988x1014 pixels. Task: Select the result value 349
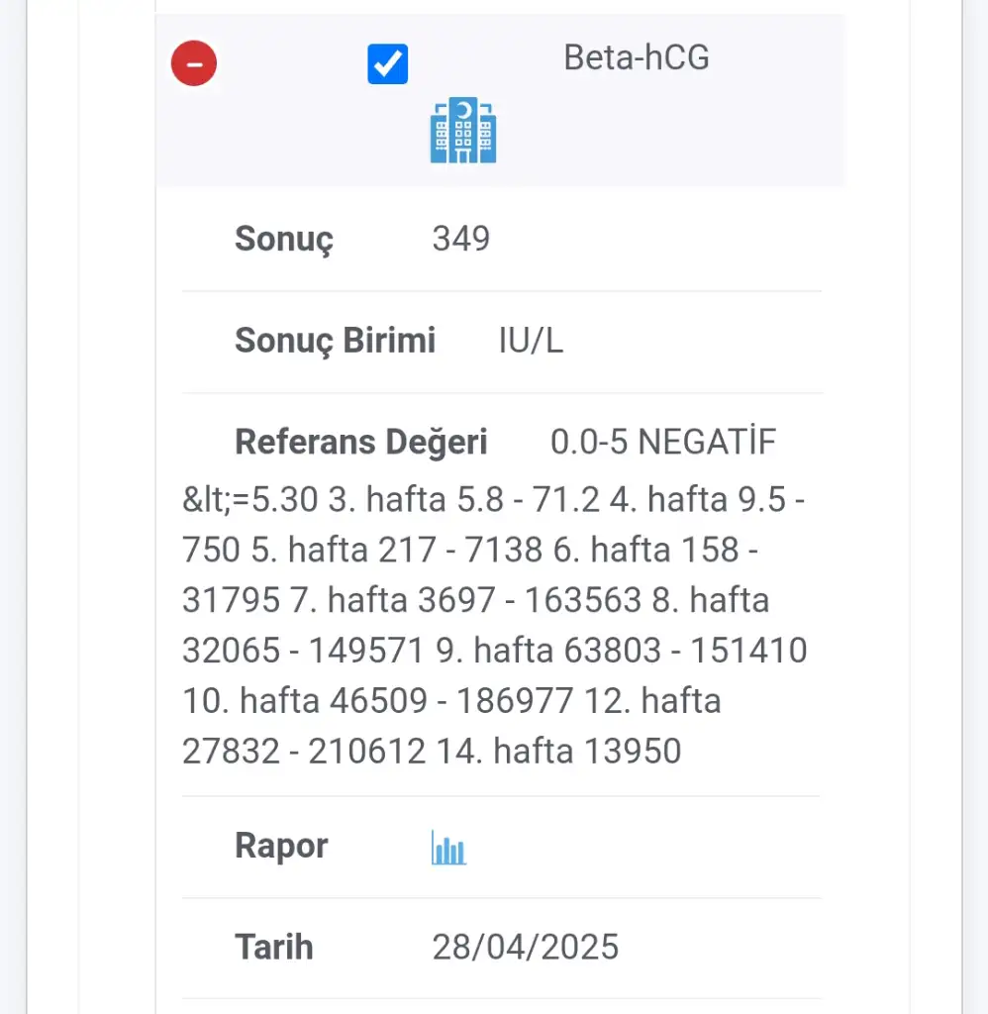click(460, 239)
